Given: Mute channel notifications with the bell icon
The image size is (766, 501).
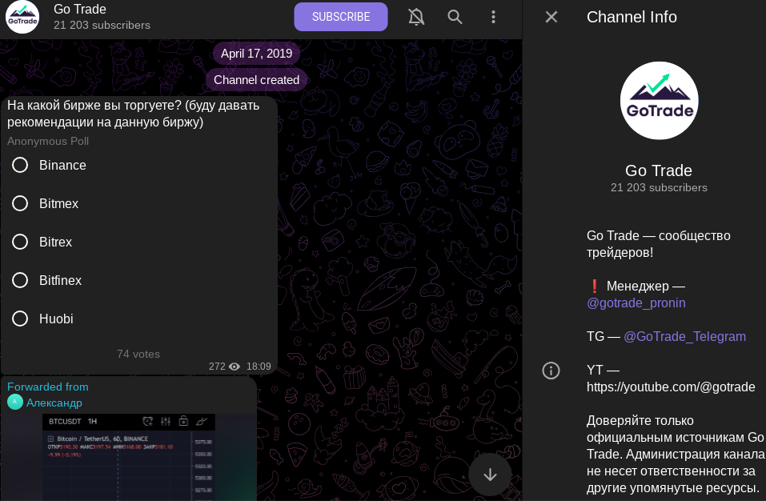Looking at the screenshot, I should point(416,17).
